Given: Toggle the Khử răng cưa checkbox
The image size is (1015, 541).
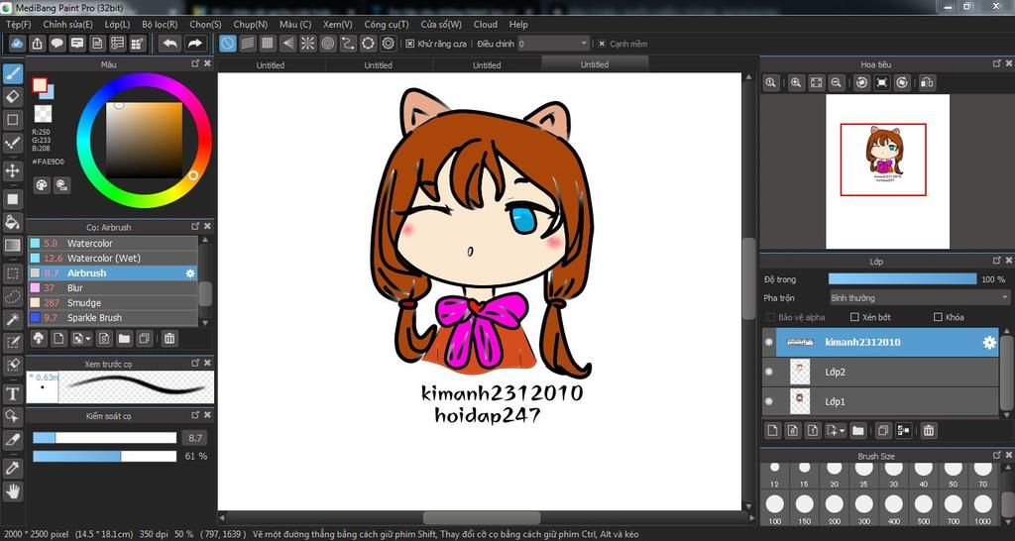Looking at the screenshot, I should point(409,44).
